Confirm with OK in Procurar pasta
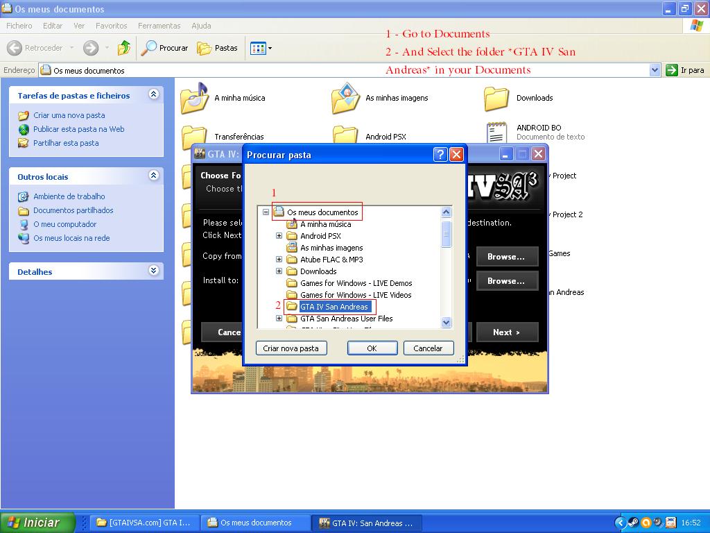The width and height of the screenshot is (710, 533). click(x=372, y=348)
